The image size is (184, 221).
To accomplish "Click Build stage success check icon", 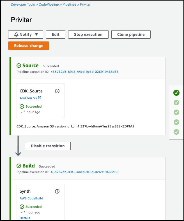I will coord(19,166).
